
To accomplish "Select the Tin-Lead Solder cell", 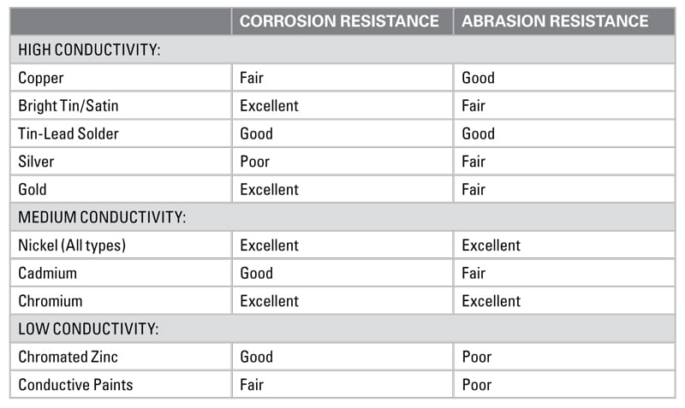I will [x=121, y=133].
